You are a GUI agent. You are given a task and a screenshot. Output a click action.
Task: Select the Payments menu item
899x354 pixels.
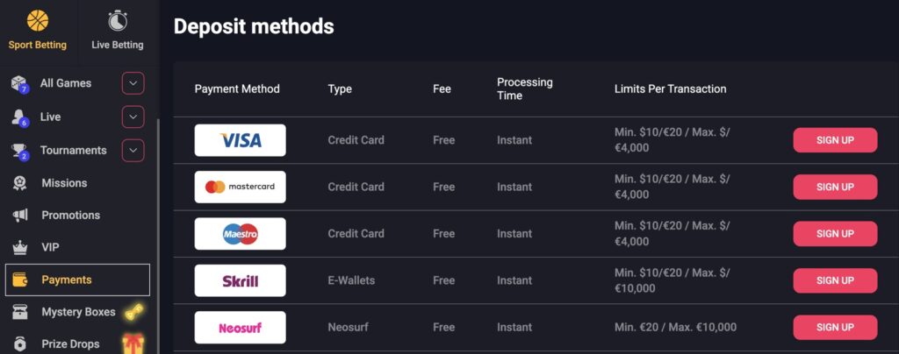point(77,280)
